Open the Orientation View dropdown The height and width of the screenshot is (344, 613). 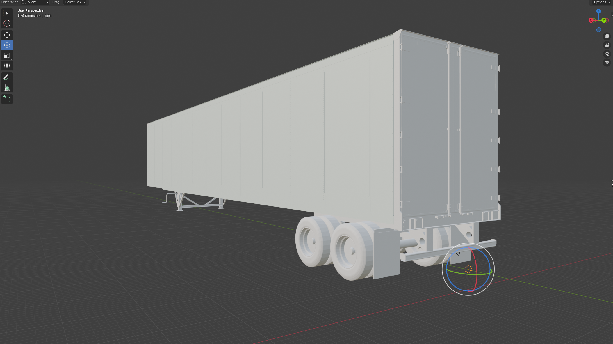click(36, 2)
